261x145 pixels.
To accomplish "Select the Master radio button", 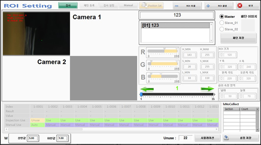I will point(222,16).
